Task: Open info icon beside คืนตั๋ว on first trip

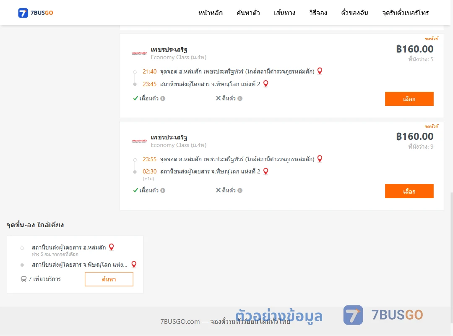Action: [240, 98]
